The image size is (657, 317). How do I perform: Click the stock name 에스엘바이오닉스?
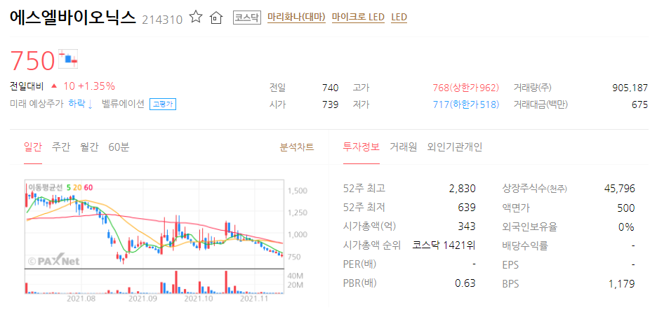point(73,17)
